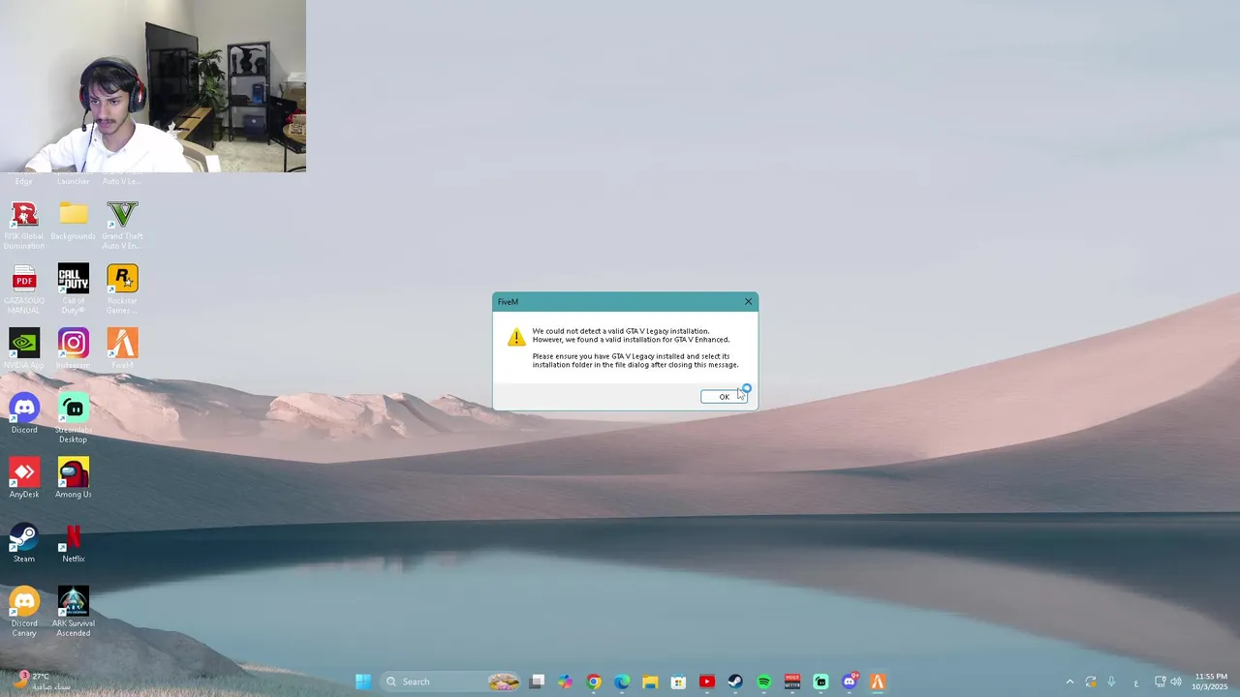Screen dimensions: 1240x697
Task: Select the NVIDIA App desktop shortcut
Action: point(24,349)
